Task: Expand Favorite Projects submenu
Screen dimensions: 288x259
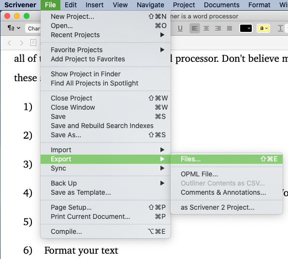Action: tap(106, 50)
